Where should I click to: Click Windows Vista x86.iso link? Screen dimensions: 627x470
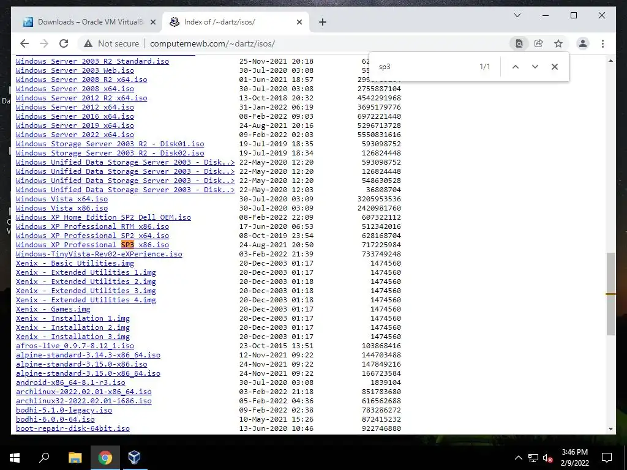(62, 208)
